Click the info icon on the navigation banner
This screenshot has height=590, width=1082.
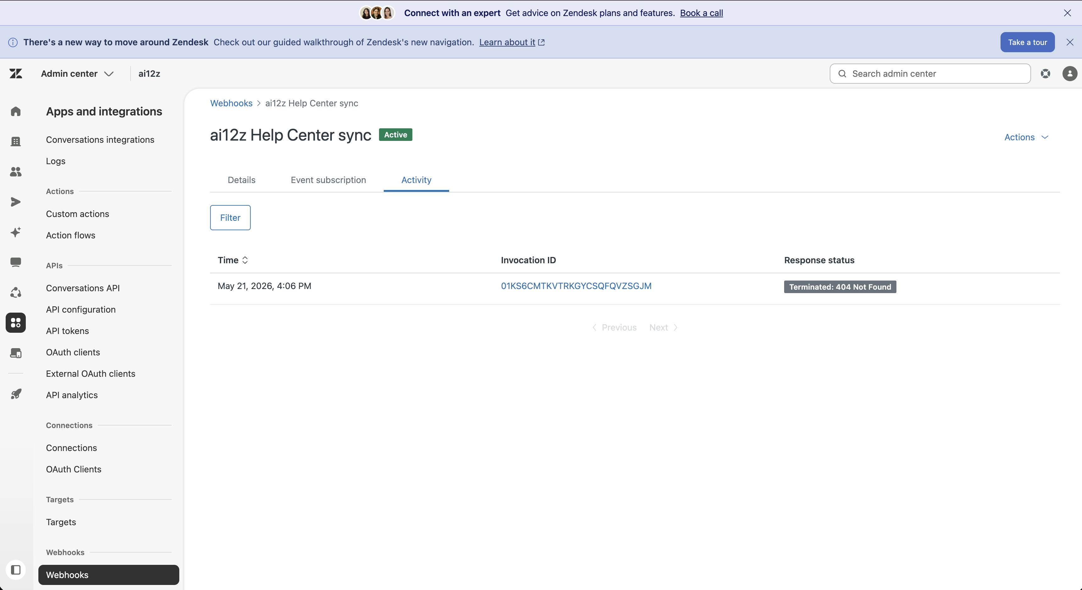point(13,42)
